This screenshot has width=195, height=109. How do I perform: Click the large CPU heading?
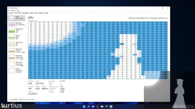click(30, 18)
